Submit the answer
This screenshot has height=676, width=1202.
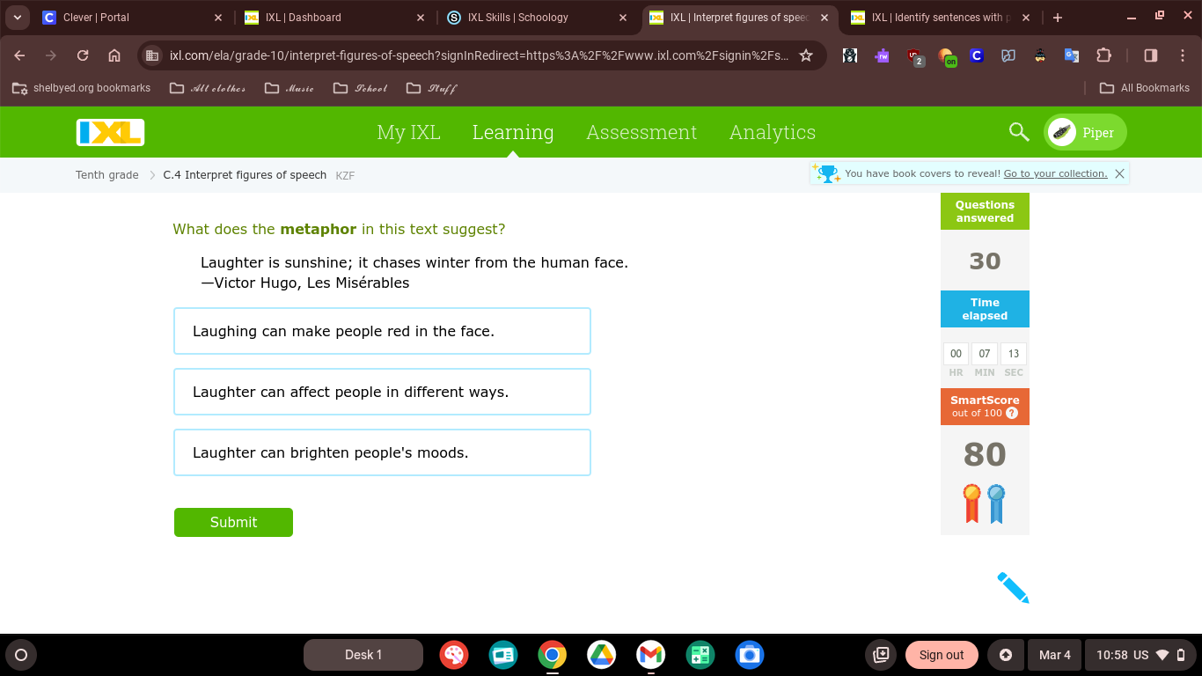233,522
